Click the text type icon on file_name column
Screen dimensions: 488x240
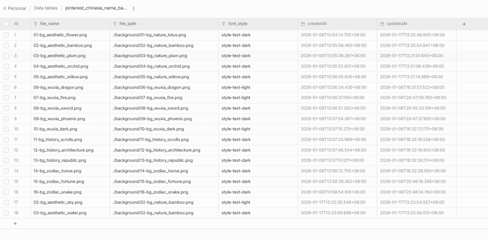36,24
